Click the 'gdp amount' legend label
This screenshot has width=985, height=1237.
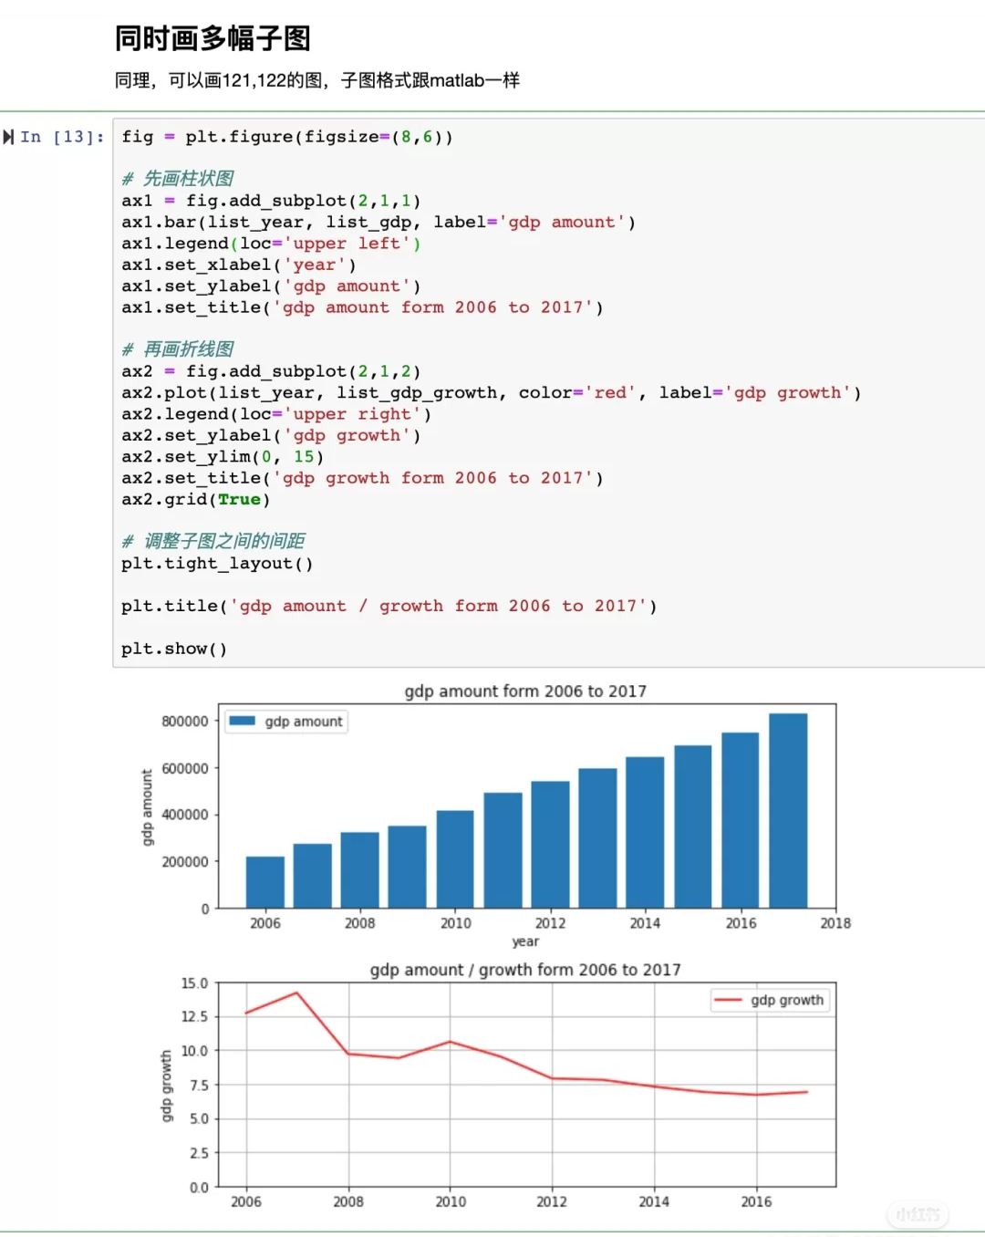coord(304,722)
